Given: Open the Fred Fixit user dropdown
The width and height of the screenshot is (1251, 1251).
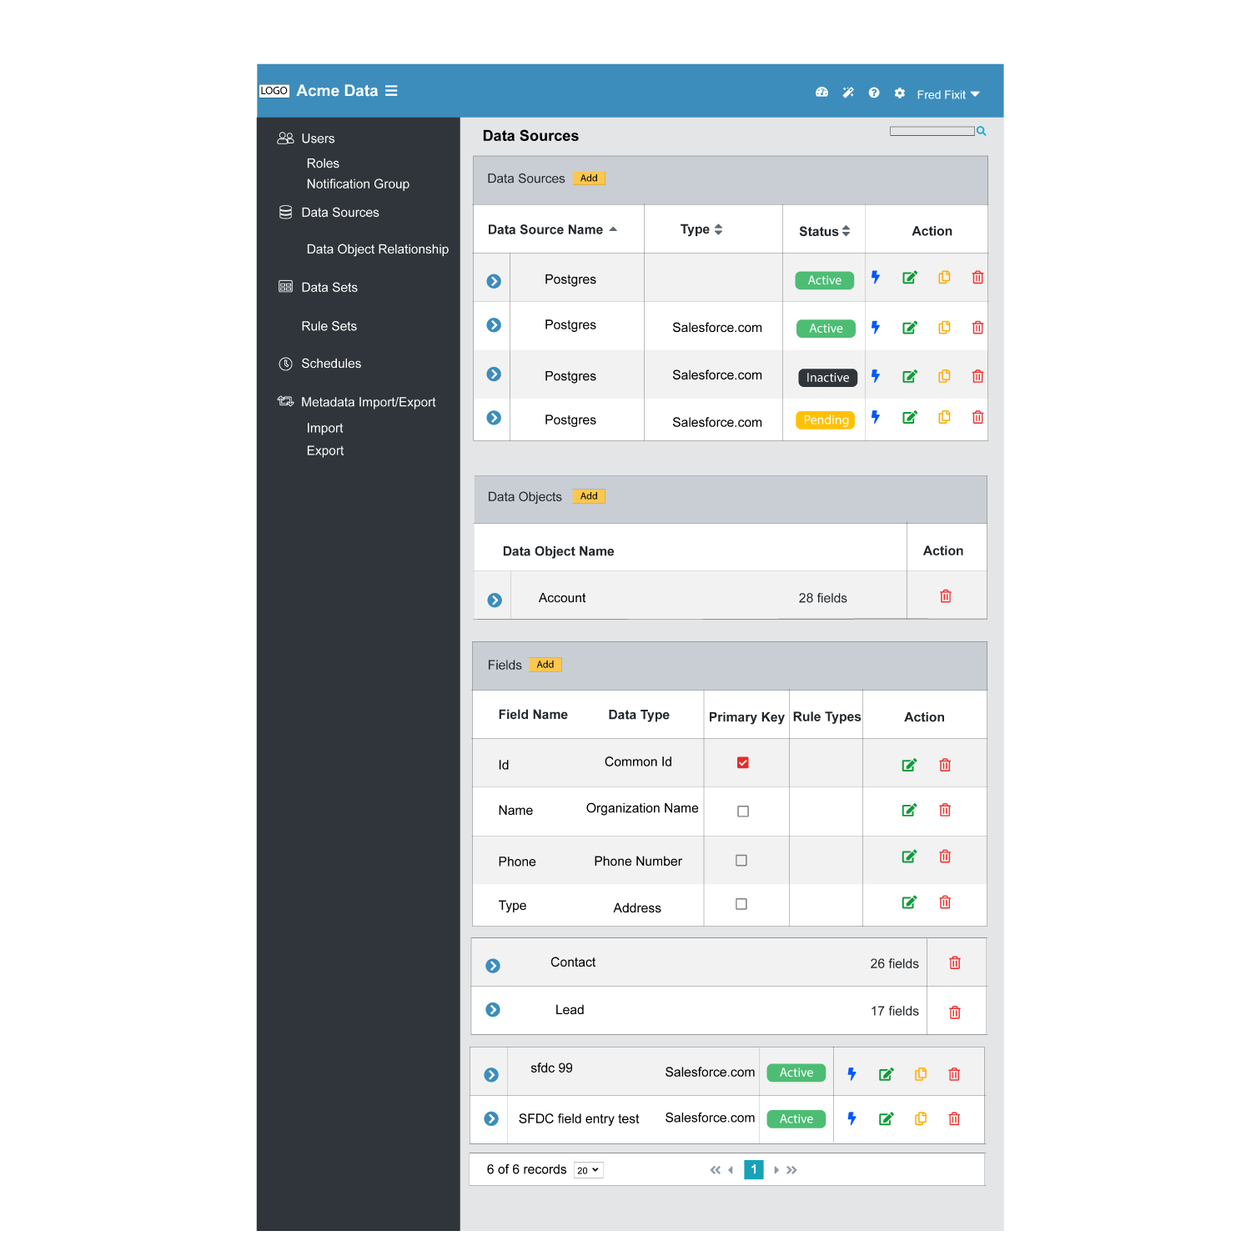Looking at the screenshot, I should (948, 94).
